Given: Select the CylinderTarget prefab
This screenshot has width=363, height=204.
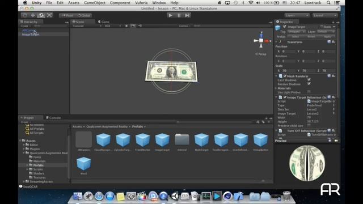Looking at the screenshot, I should click(x=123, y=142).
